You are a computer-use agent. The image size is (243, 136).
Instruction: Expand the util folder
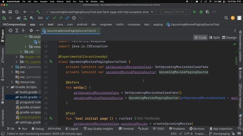pyautogui.click(x=21, y=52)
